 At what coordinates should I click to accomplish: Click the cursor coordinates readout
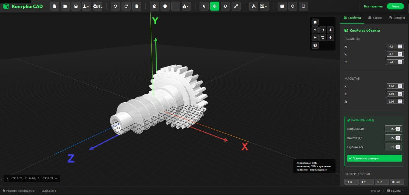coord(32,178)
